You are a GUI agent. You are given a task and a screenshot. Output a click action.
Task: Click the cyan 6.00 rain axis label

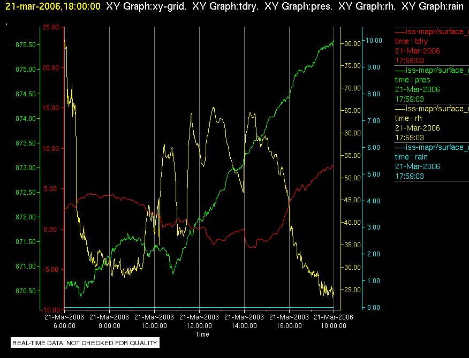374,148
